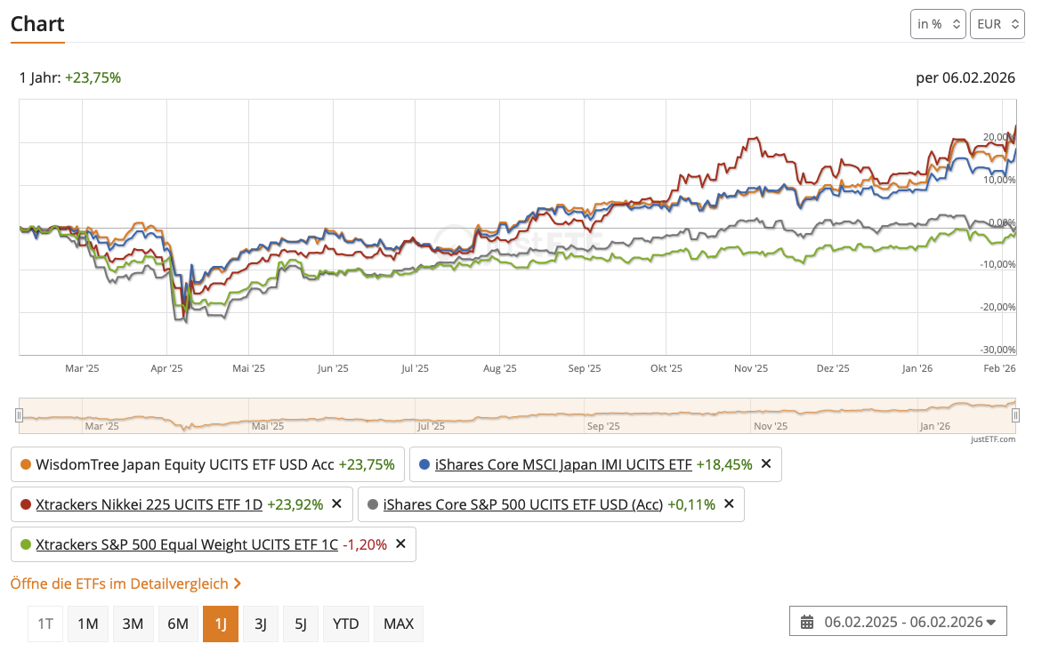Remove Xtrackers S&P 500 Equal Weight ETF

[400, 544]
